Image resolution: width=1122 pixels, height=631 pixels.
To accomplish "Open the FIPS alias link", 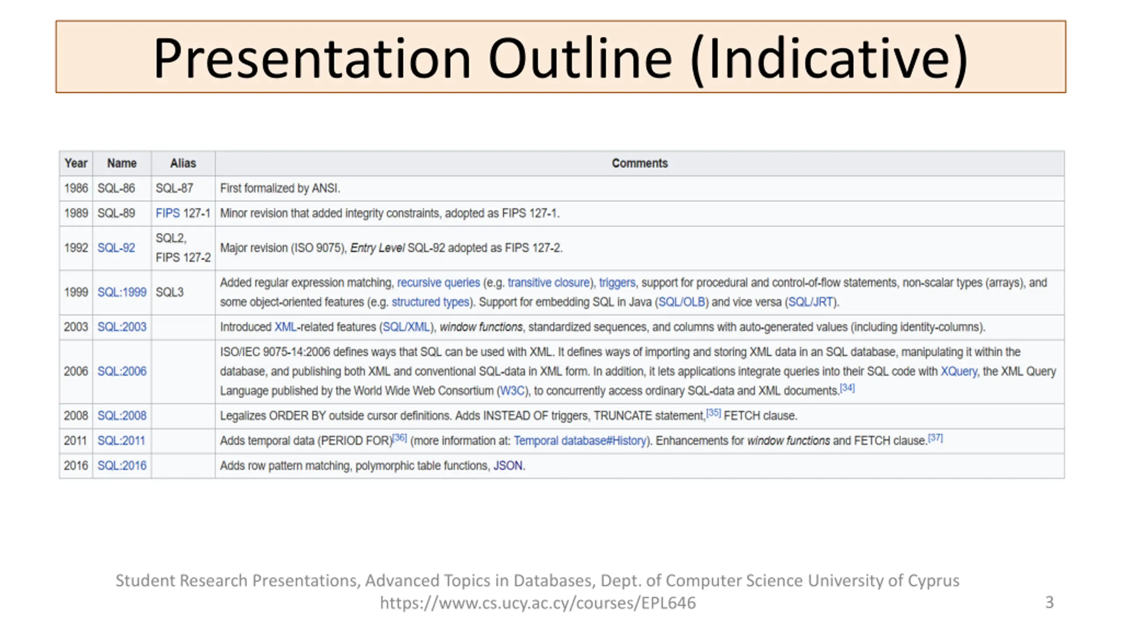I will 167,213.
